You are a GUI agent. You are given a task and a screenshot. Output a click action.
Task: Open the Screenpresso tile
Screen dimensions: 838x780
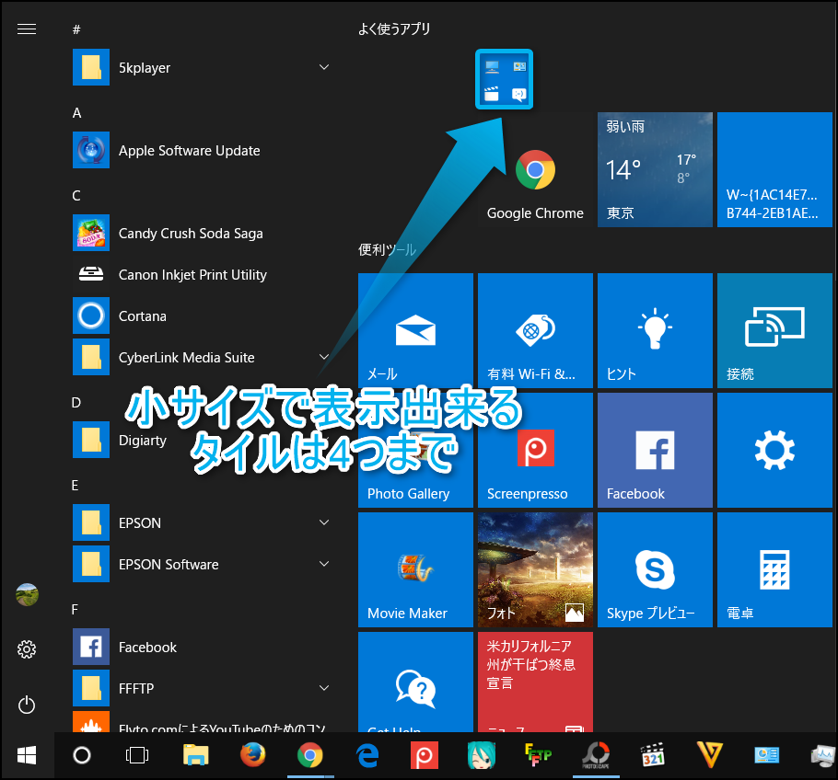[535, 451]
